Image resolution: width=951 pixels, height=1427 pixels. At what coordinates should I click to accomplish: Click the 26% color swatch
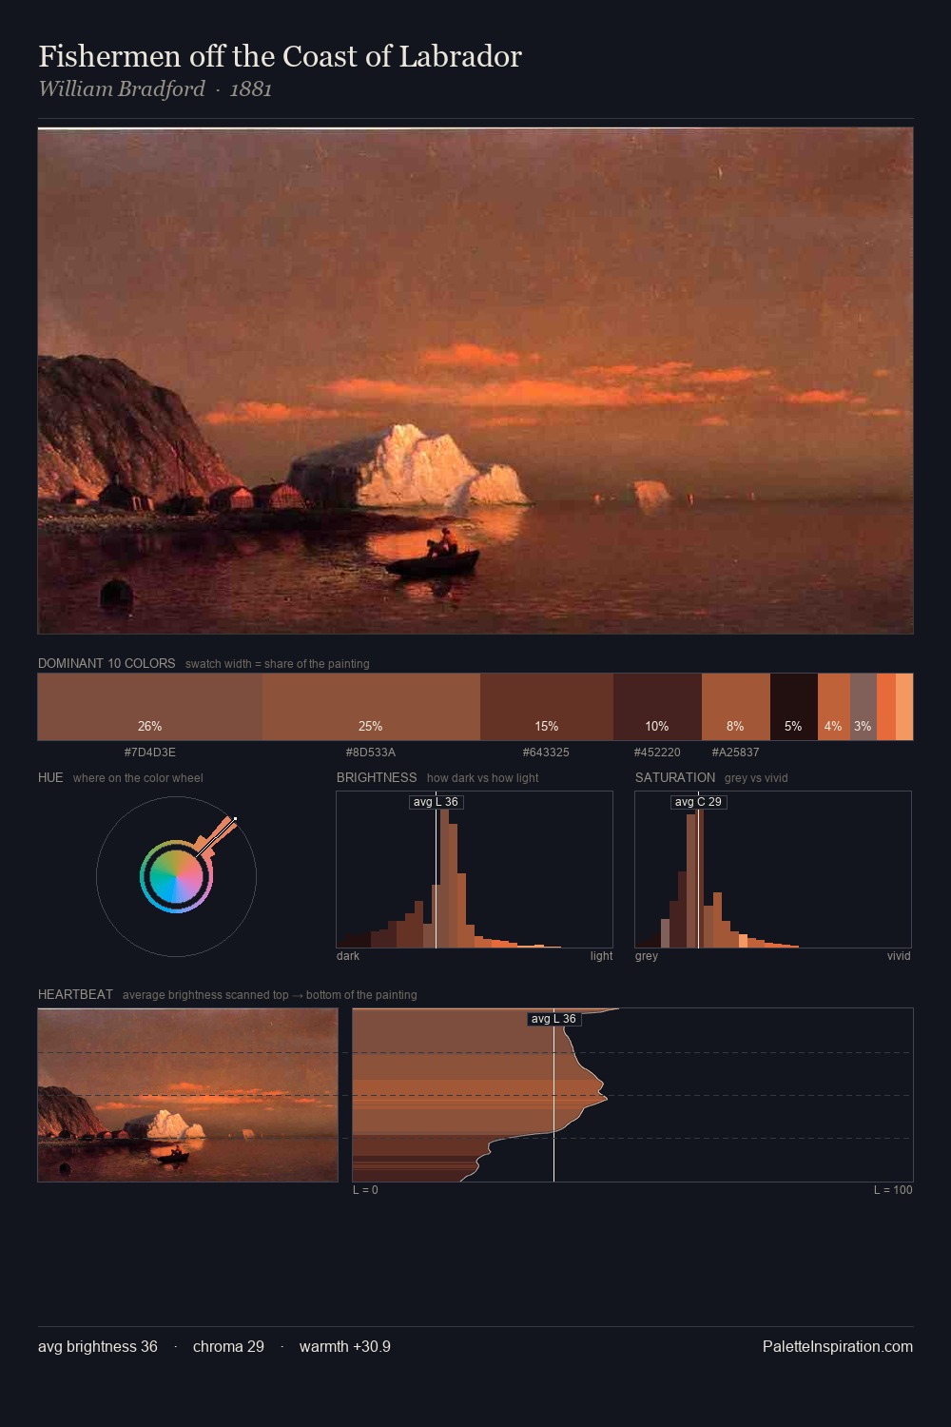[x=150, y=707]
